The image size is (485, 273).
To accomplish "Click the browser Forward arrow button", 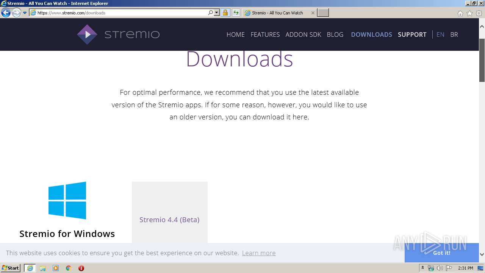I will pyautogui.click(x=16, y=13).
